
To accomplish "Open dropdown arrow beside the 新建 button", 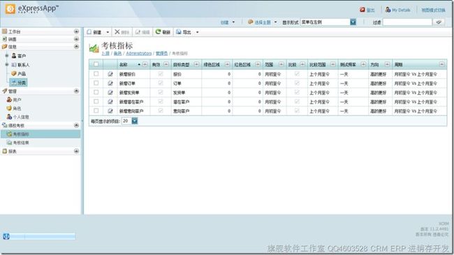I will pyautogui.click(x=108, y=32).
